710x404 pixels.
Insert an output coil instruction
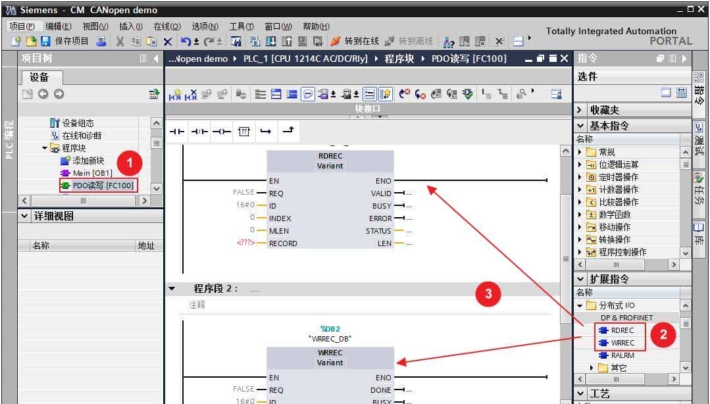pos(222,132)
